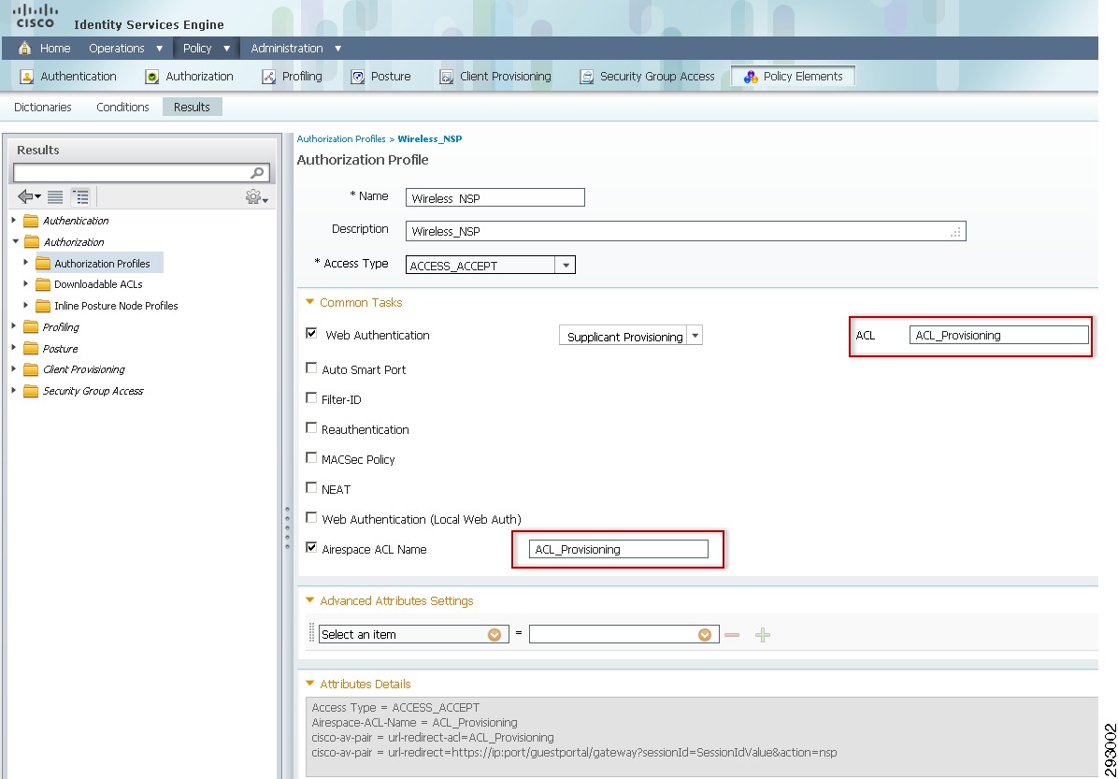Uncheck the Web Authentication checkbox

[311, 333]
